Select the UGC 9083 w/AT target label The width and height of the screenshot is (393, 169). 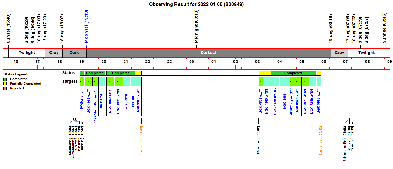(x=318, y=101)
